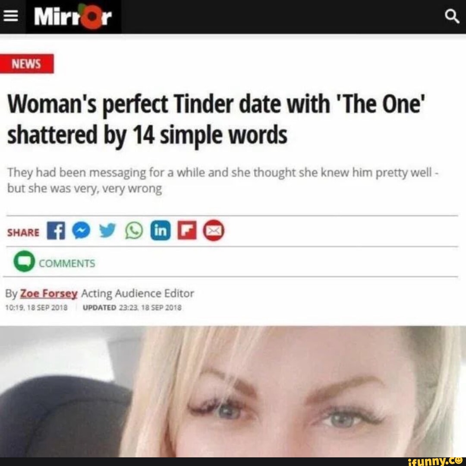Share article via WhatsApp

click(134, 231)
